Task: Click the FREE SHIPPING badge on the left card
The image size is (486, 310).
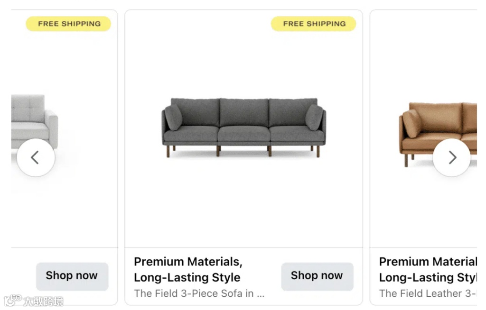Action: [x=68, y=24]
